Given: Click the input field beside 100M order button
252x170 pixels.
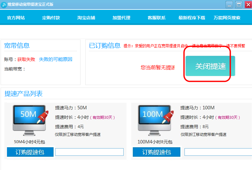Looking at the screenshot, I should [218, 152].
